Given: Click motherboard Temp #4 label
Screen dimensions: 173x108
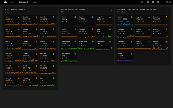Looking at the screenshot, I should 138,29.
